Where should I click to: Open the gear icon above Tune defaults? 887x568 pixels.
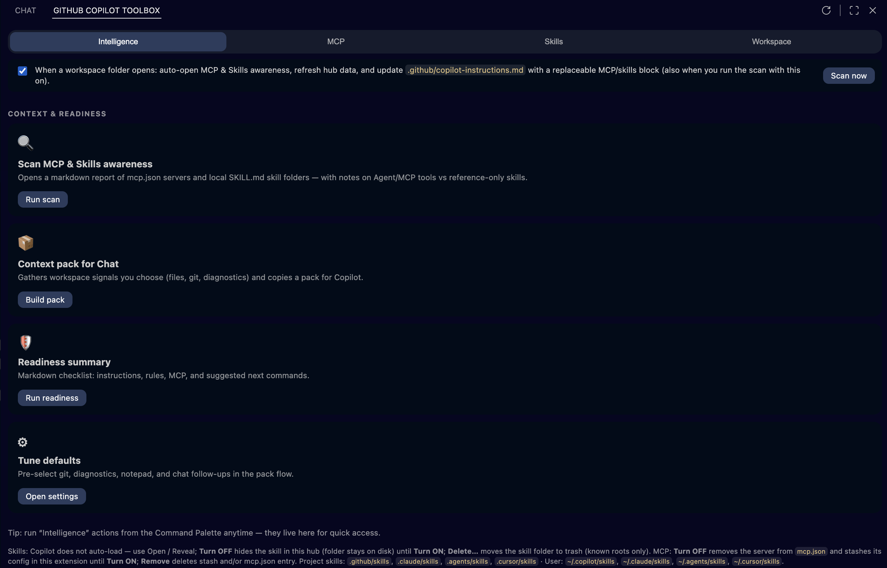coord(22,442)
